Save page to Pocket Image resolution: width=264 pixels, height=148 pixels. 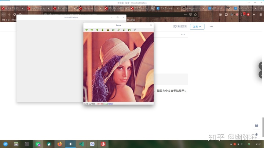tap(191, 15)
